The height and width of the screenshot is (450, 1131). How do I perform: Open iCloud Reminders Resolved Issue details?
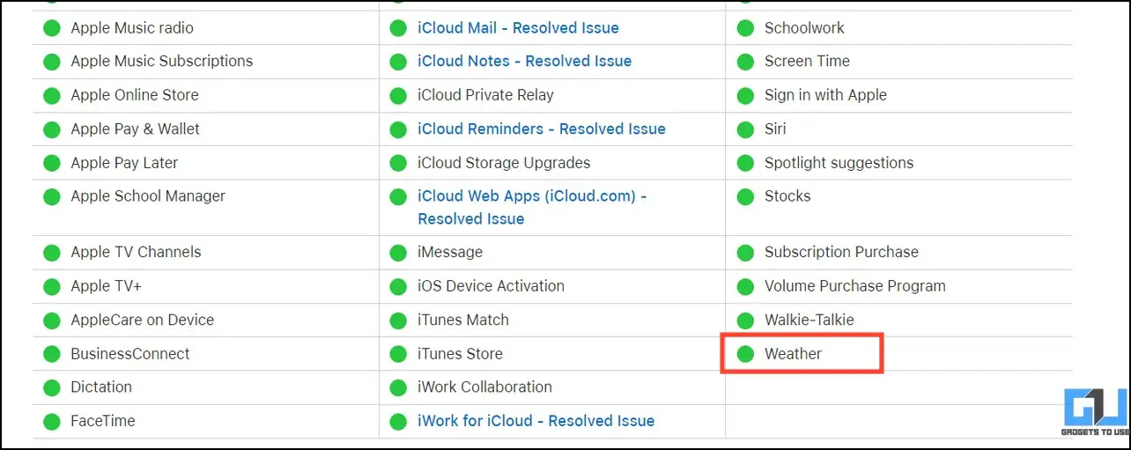pyautogui.click(x=541, y=129)
